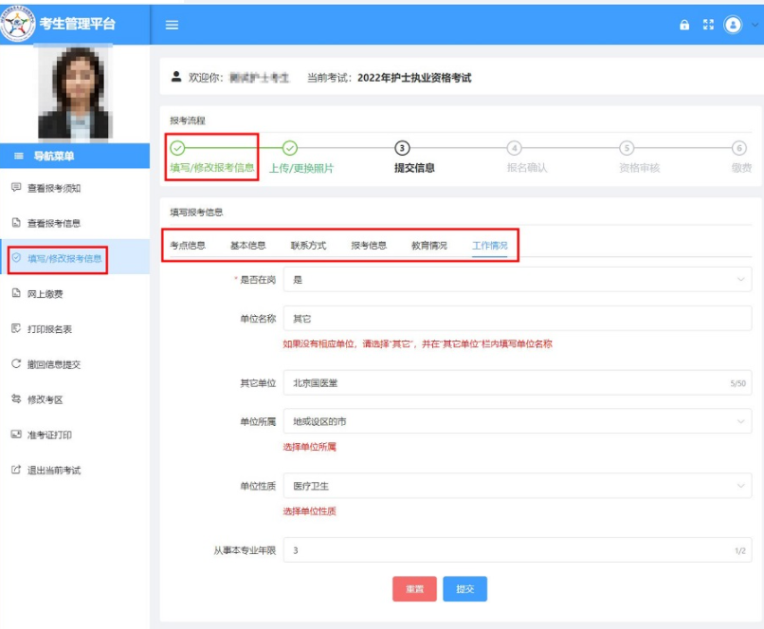Click the 修改考区 swap icon
Image resolution: width=764 pixels, height=629 pixels.
click(16, 398)
